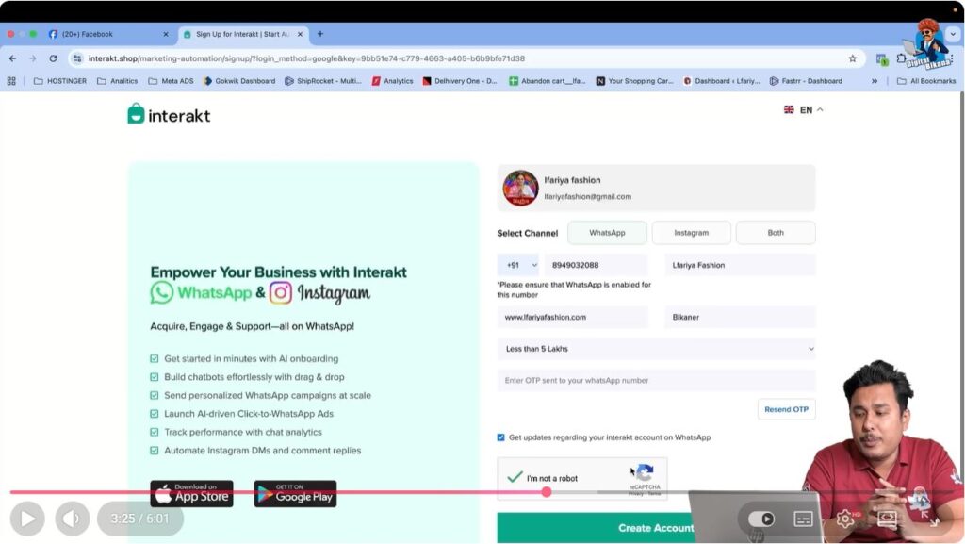
Task: Click the Create Account button
Action: (x=655, y=528)
